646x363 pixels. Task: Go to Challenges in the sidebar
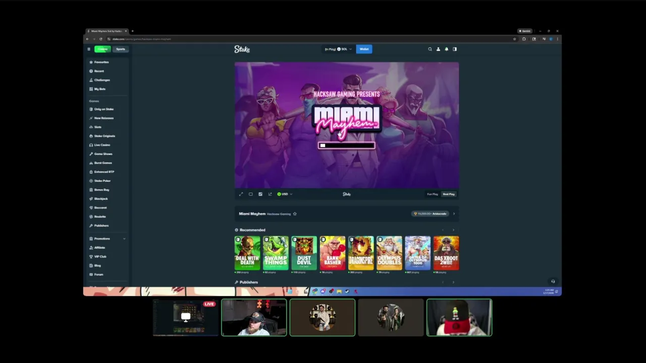[x=99, y=80]
